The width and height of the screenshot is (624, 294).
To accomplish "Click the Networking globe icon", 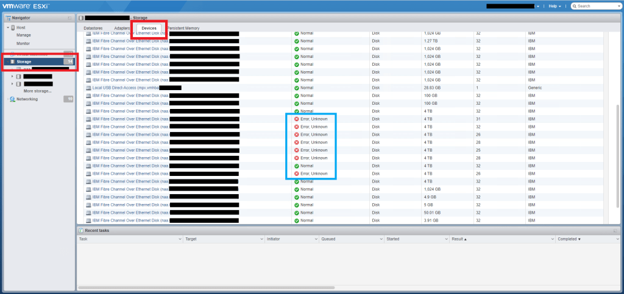I will [x=13, y=99].
